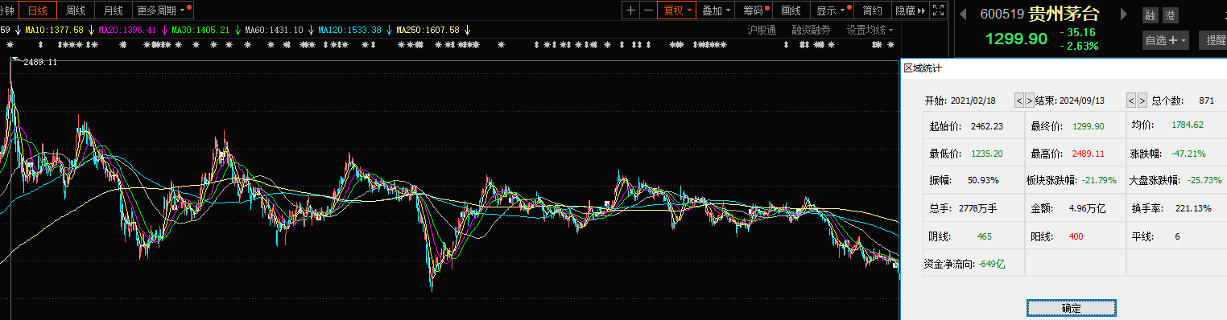Click the 阳线 count 400
Screen dimensions: 1227x320
1076,236
